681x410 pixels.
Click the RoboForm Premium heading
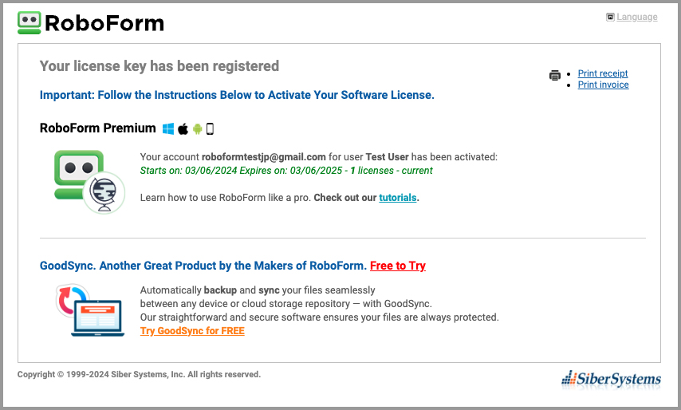click(x=97, y=128)
